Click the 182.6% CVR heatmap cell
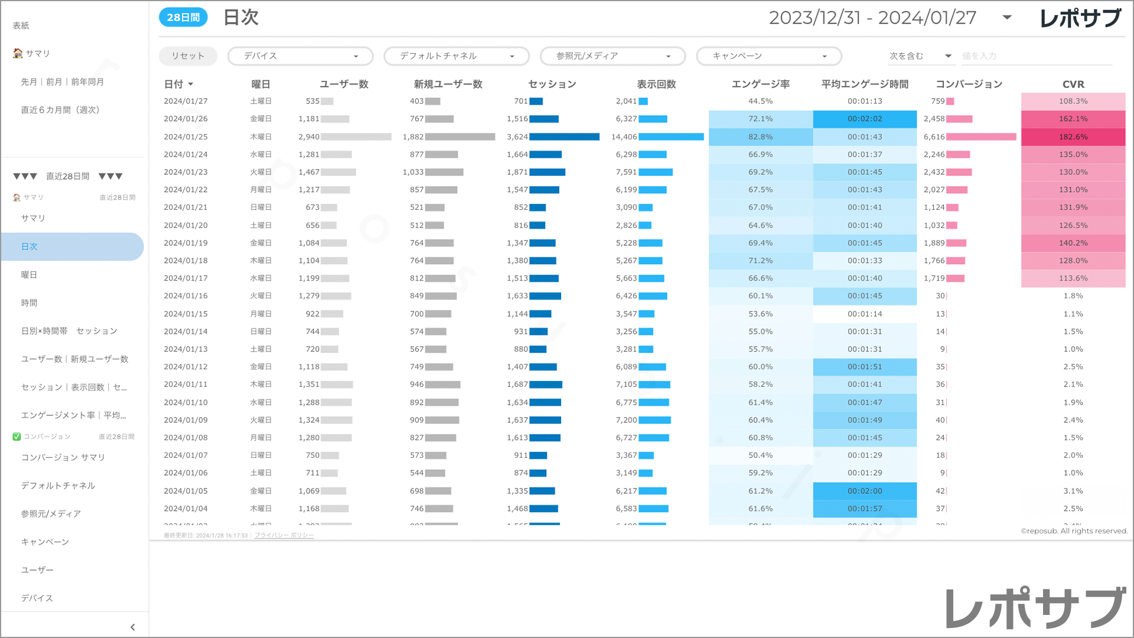Screen dimensions: 1134x638 coord(1073,136)
